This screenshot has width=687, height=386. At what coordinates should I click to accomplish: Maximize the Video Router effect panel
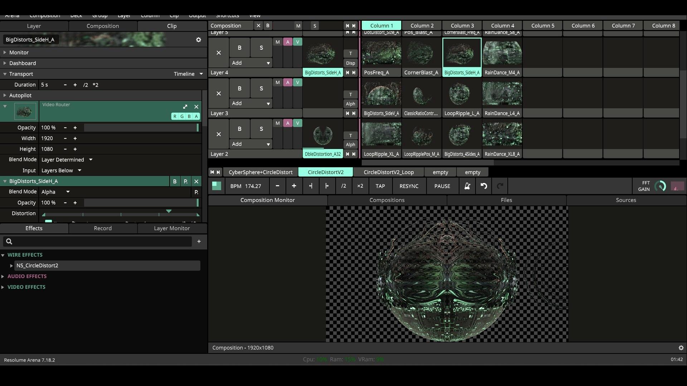tap(185, 107)
